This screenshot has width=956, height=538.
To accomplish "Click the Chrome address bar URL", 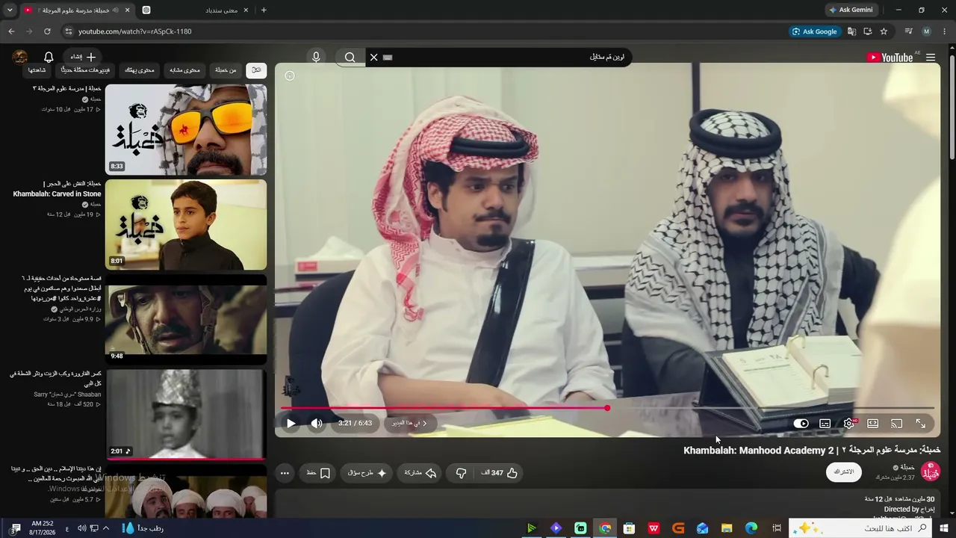I will tap(135, 31).
